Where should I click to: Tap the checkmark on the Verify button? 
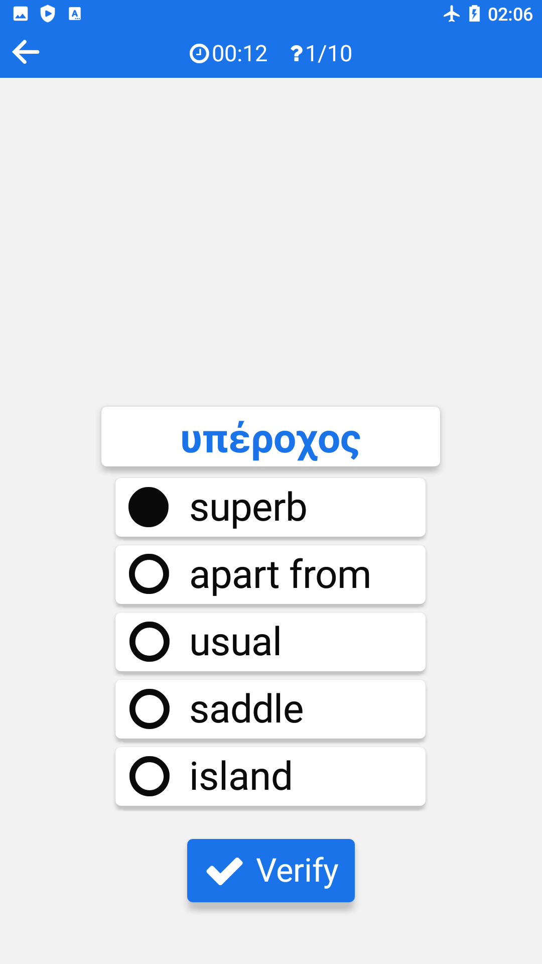[224, 871]
